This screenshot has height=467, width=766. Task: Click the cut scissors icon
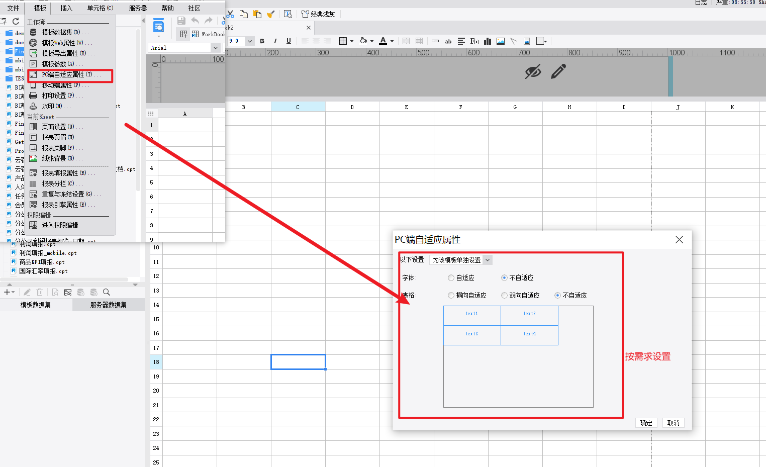click(230, 14)
